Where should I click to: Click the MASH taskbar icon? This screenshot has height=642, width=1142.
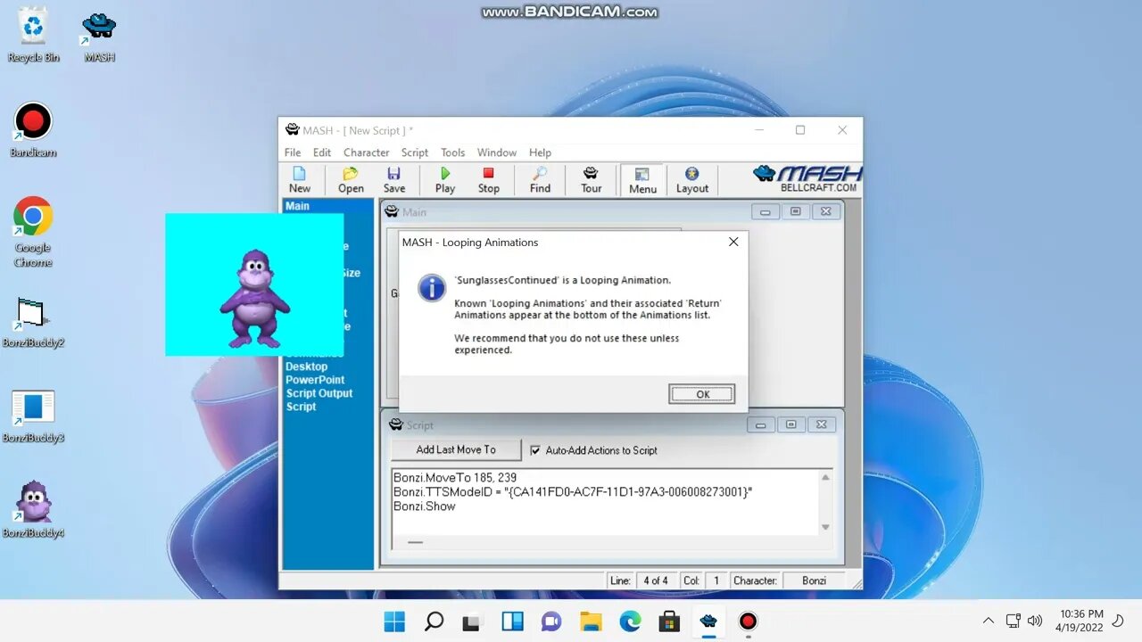pyautogui.click(x=708, y=621)
